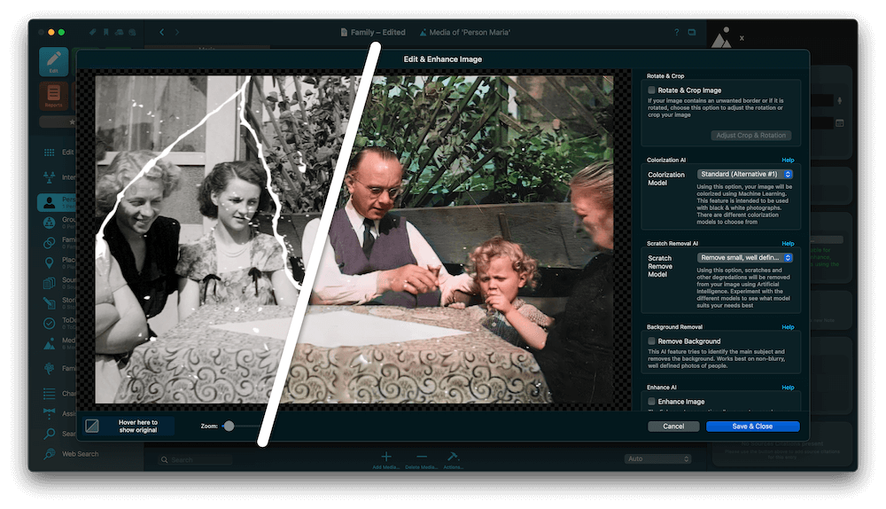This screenshot has width=886, height=509.
Task: Open the Actions hammer icon
Action: tap(453, 457)
